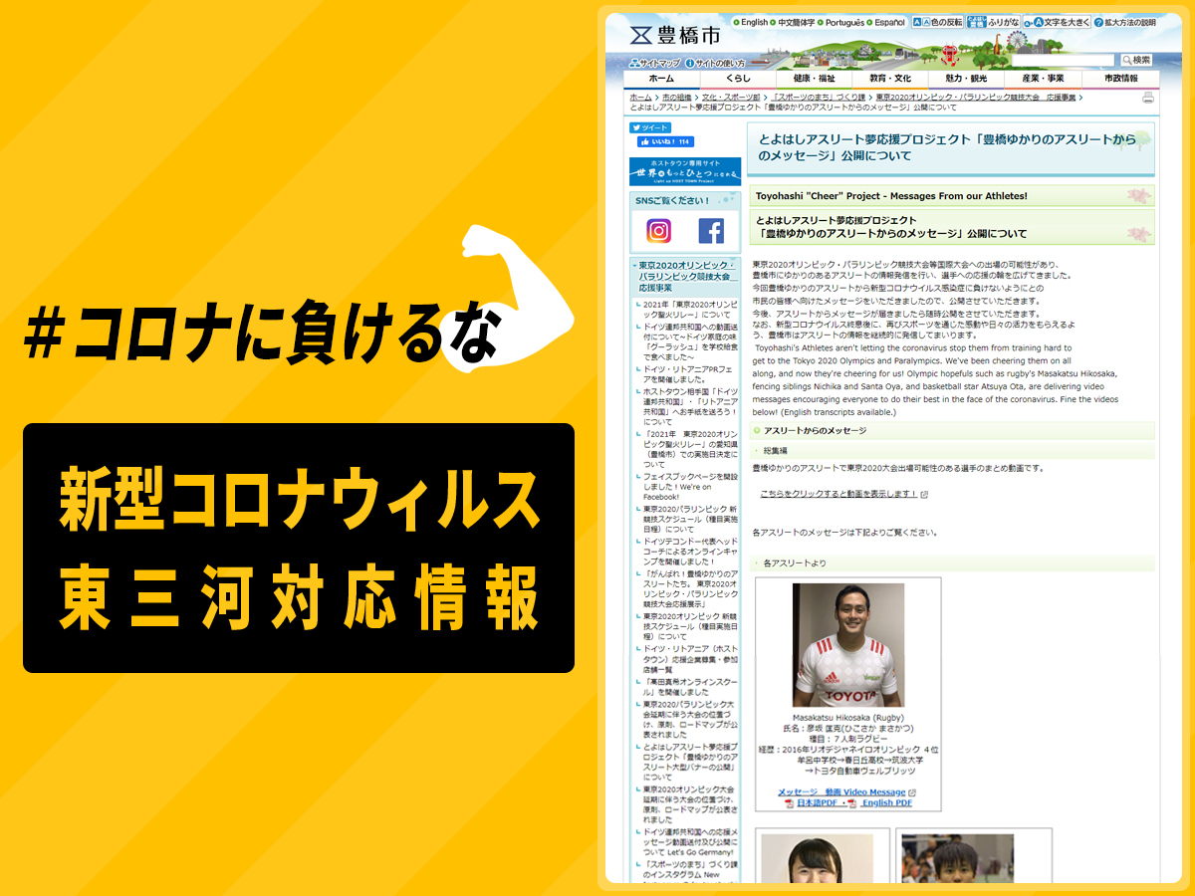Screen dimensions: 1195x896
Task: Open the 市政情報 navigation tab
Action: click(1120, 79)
